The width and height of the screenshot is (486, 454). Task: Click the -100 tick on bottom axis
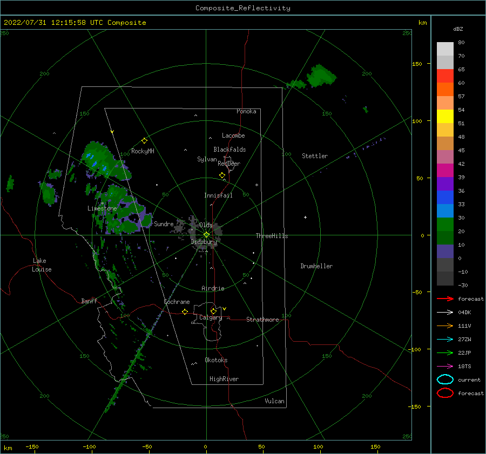tap(89, 446)
